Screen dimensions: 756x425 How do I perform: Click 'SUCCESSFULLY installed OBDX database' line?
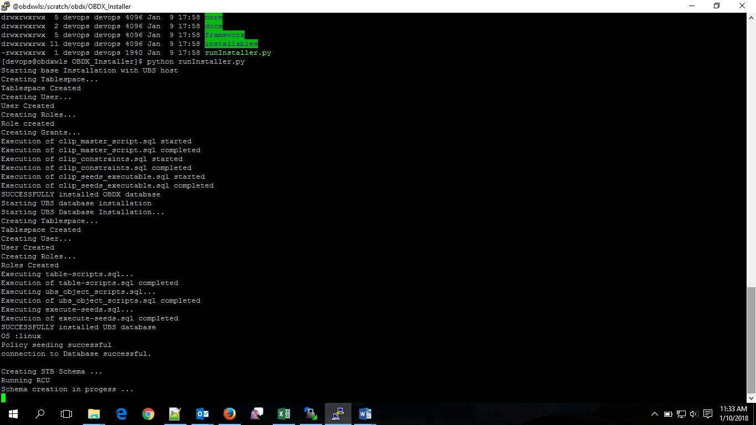coord(81,194)
